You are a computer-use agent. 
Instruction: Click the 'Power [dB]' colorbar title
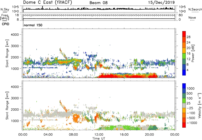[x=193, y=53]
